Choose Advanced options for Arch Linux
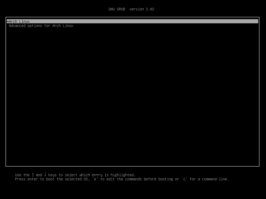Screen dimensions: 266x199 pyautogui.click(x=41, y=26)
